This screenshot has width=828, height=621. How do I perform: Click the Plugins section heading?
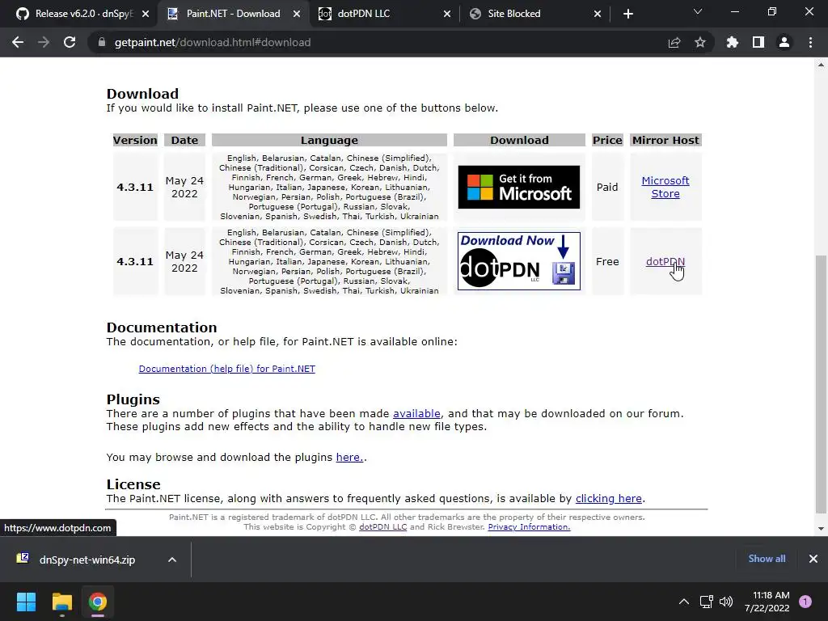pyautogui.click(x=133, y=399)
